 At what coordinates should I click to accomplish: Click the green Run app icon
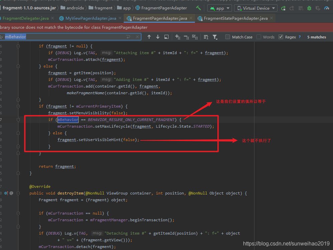click(283, 8)
